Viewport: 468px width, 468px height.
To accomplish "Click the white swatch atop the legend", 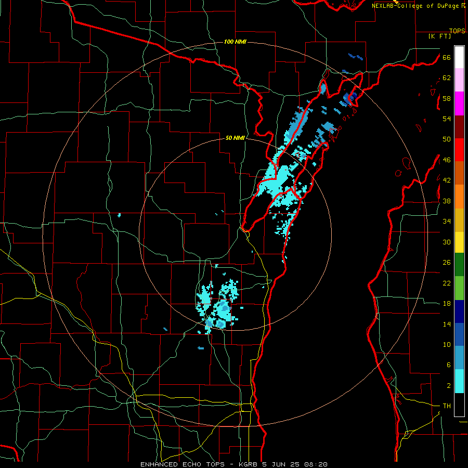I will 459,57.
